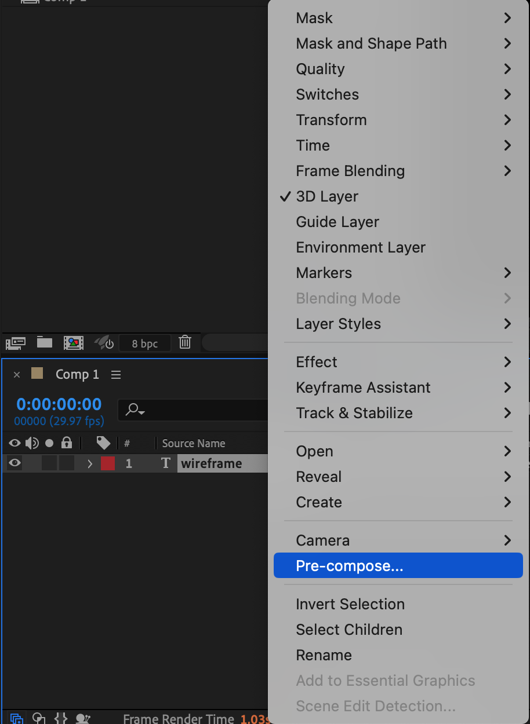Viewport: 530px width, 724px height.
Task: Toggle the lock switch for wireframe layer
Action: [67, 463]
